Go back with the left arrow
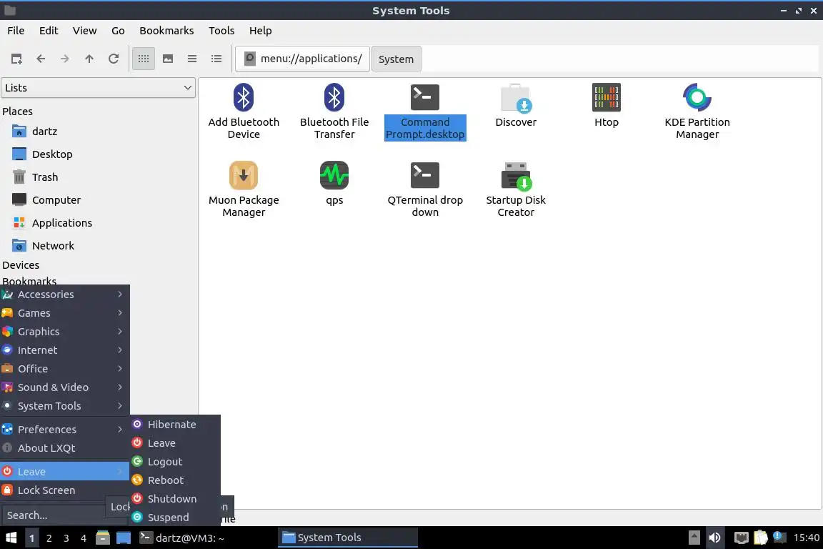Viewport: 823px width, 549px height. click(x=41, y=59)
